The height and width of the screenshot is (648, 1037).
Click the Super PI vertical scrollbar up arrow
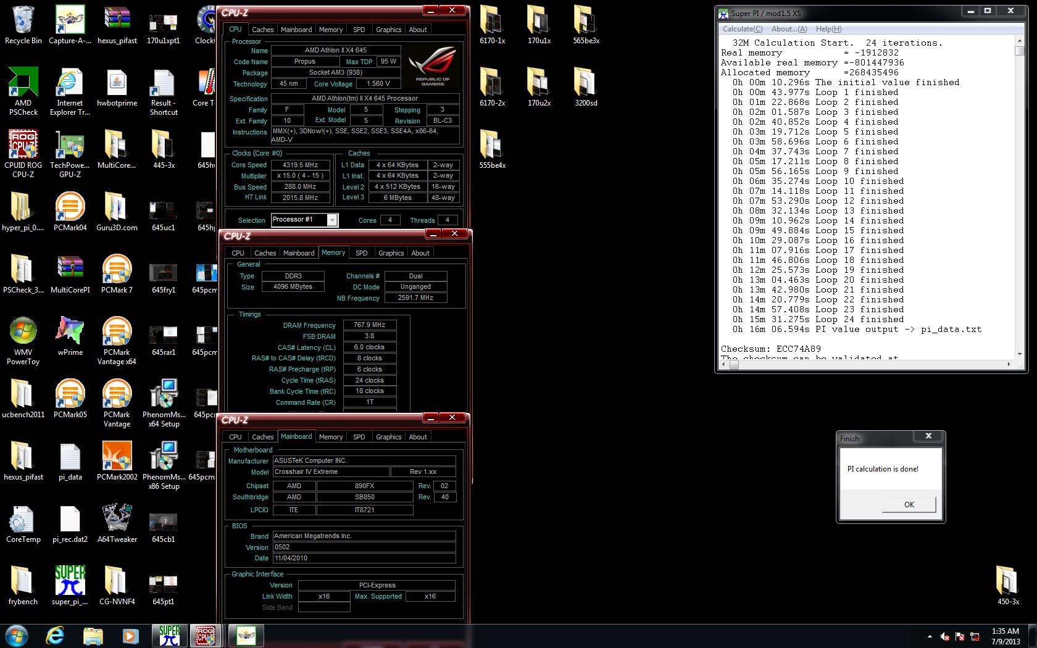(x=1019, y=41)
